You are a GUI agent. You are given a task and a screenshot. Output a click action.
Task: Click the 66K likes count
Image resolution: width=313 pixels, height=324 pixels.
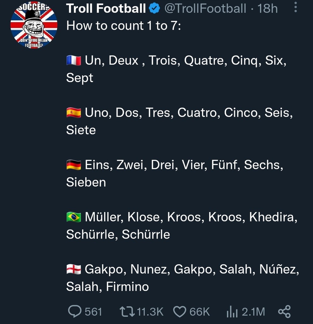[x=199, y=312]
